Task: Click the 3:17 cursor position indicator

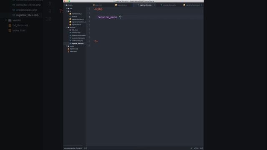Action: click(x=86, y=148)
